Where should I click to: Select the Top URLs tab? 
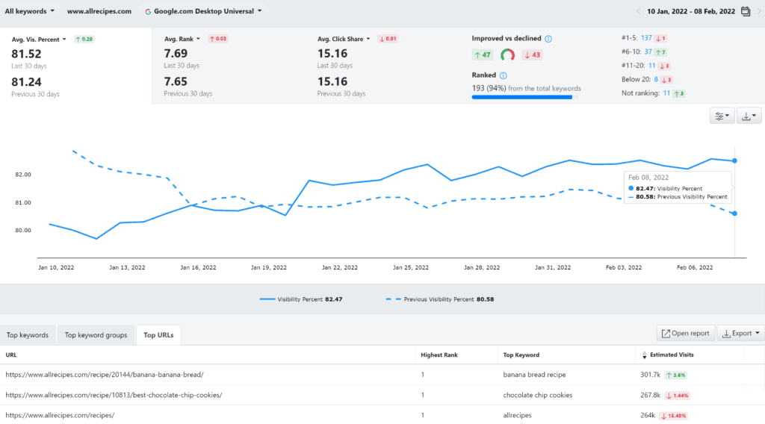click(158, 335)
